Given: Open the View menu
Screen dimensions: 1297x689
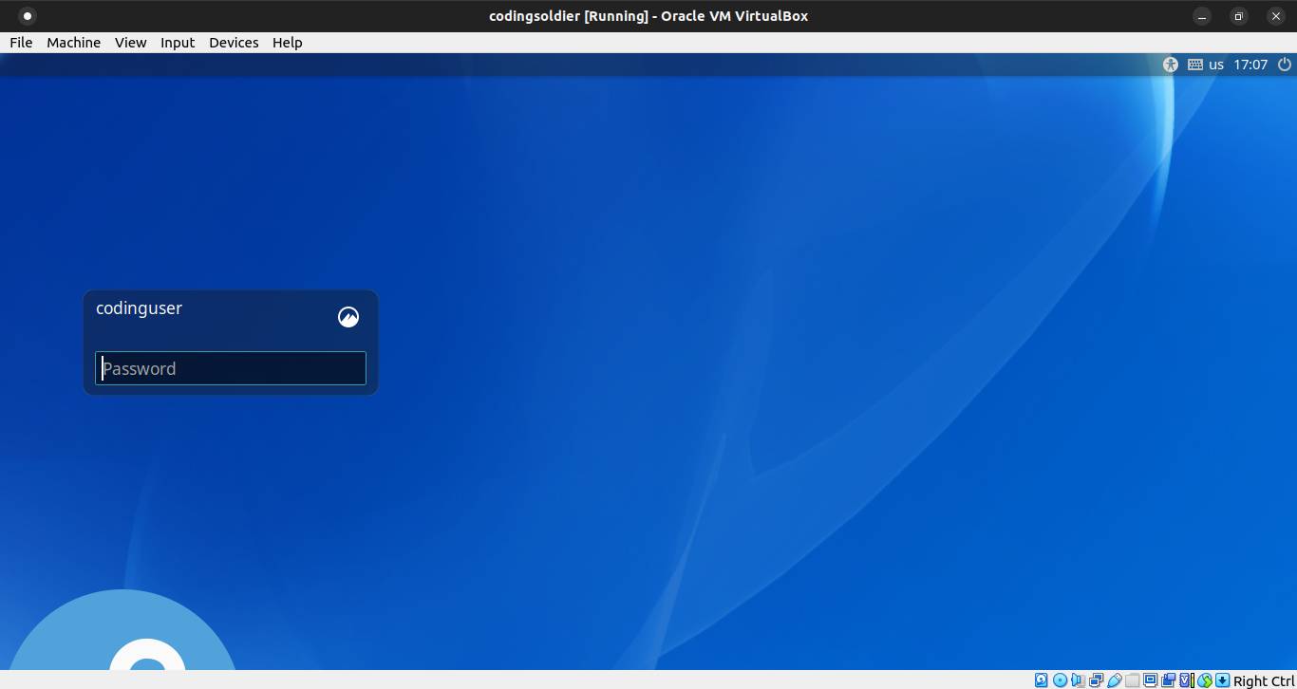Looking at the screenshot, I should pyautogui.click(x=131, y=43).
